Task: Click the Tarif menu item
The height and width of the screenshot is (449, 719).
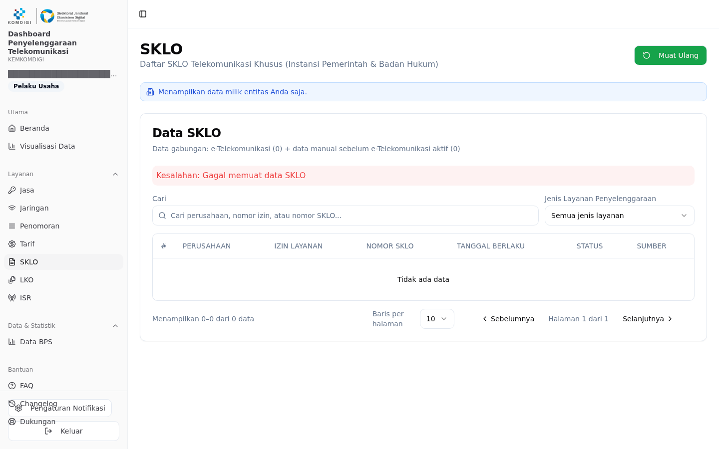Action: (x=63, y=244)
